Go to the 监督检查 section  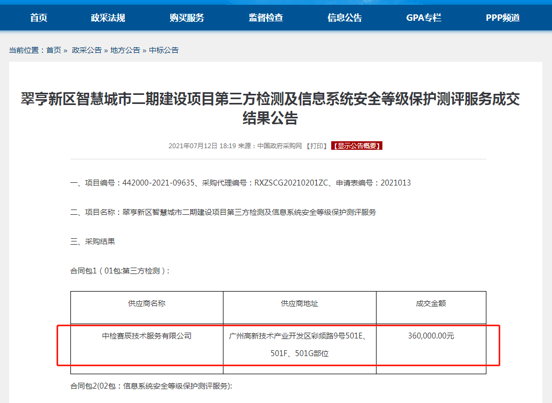tap(266, 18)
